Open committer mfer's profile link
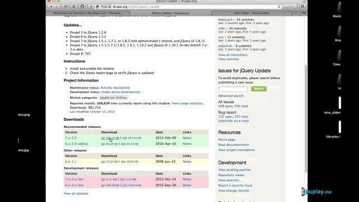This screenshot has width=359, height=202. (x=222, y=29)
